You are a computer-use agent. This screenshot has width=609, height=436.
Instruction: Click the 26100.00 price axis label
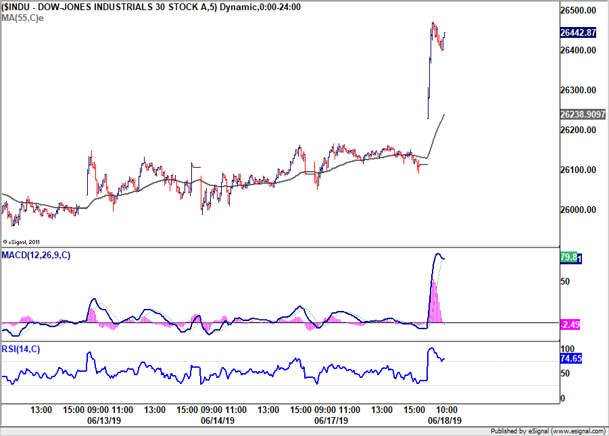point(578,170)
